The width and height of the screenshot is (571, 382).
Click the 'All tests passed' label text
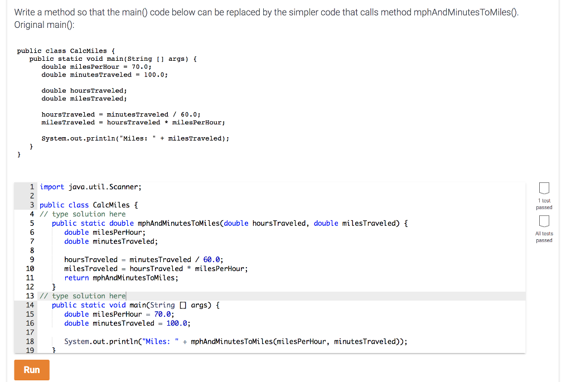[544, 236]
